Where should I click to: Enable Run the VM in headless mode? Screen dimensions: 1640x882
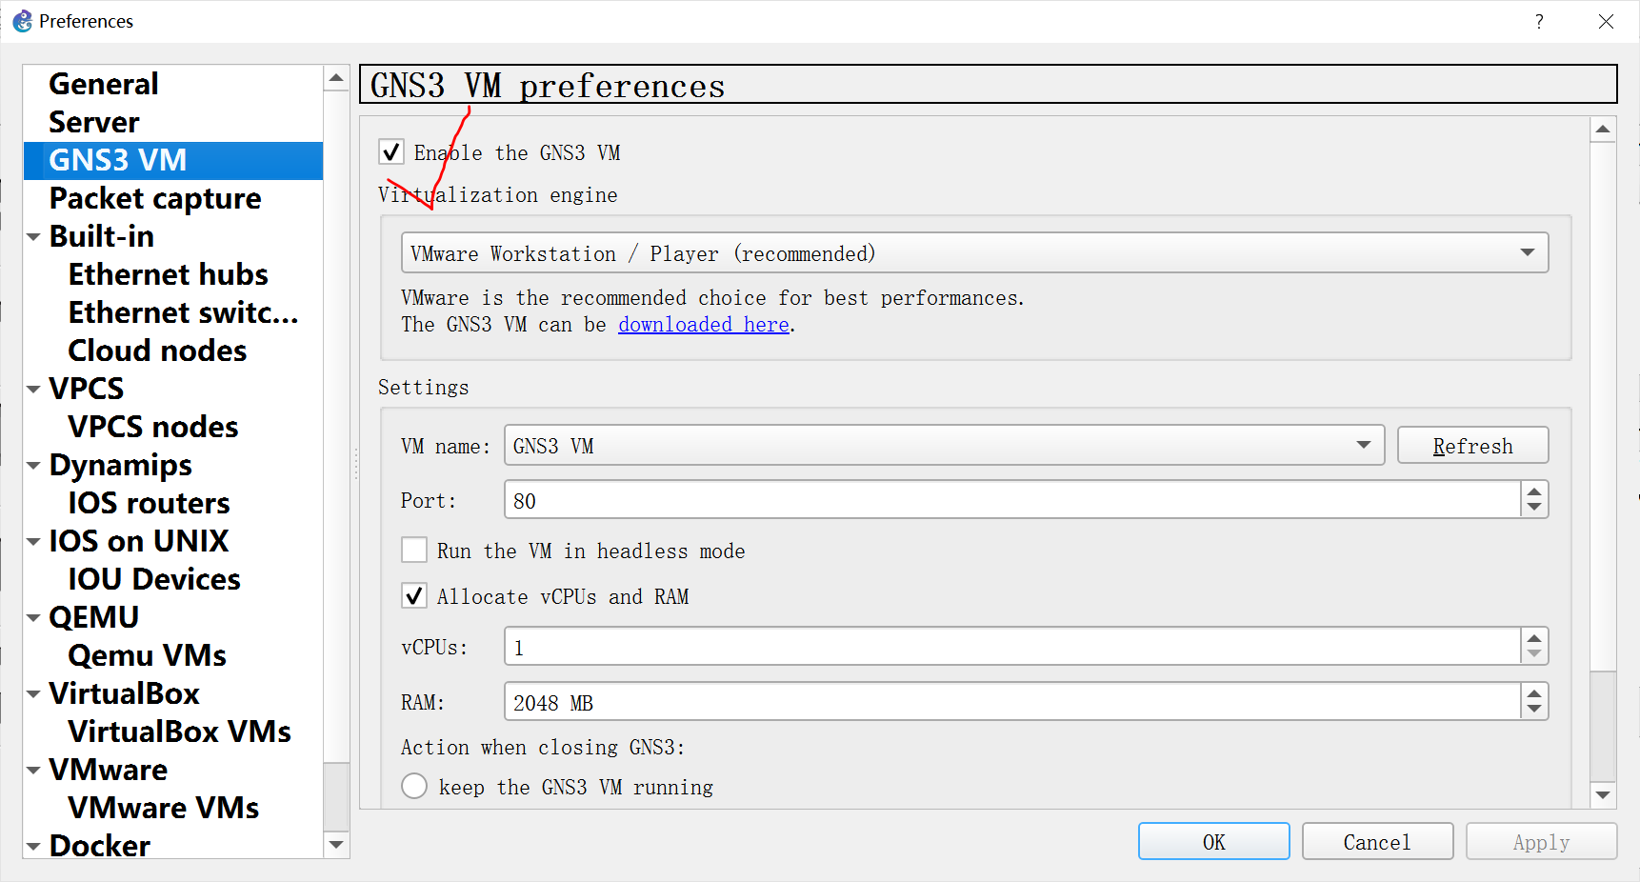414,550
